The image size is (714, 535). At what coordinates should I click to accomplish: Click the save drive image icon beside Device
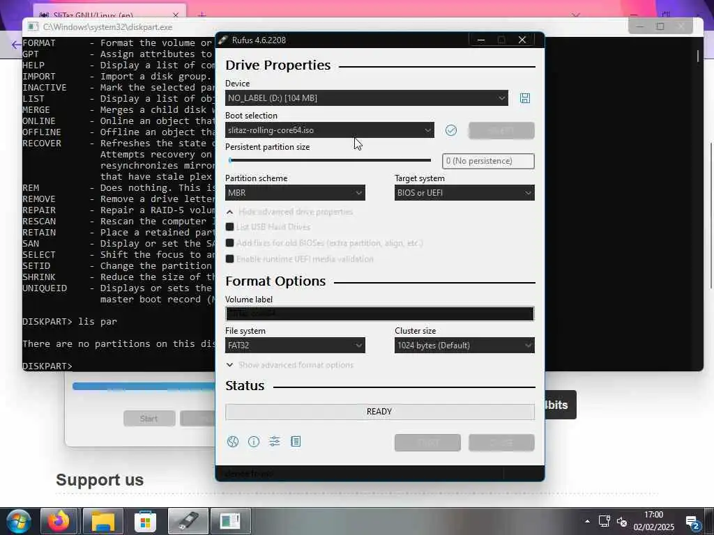[524, 98]
